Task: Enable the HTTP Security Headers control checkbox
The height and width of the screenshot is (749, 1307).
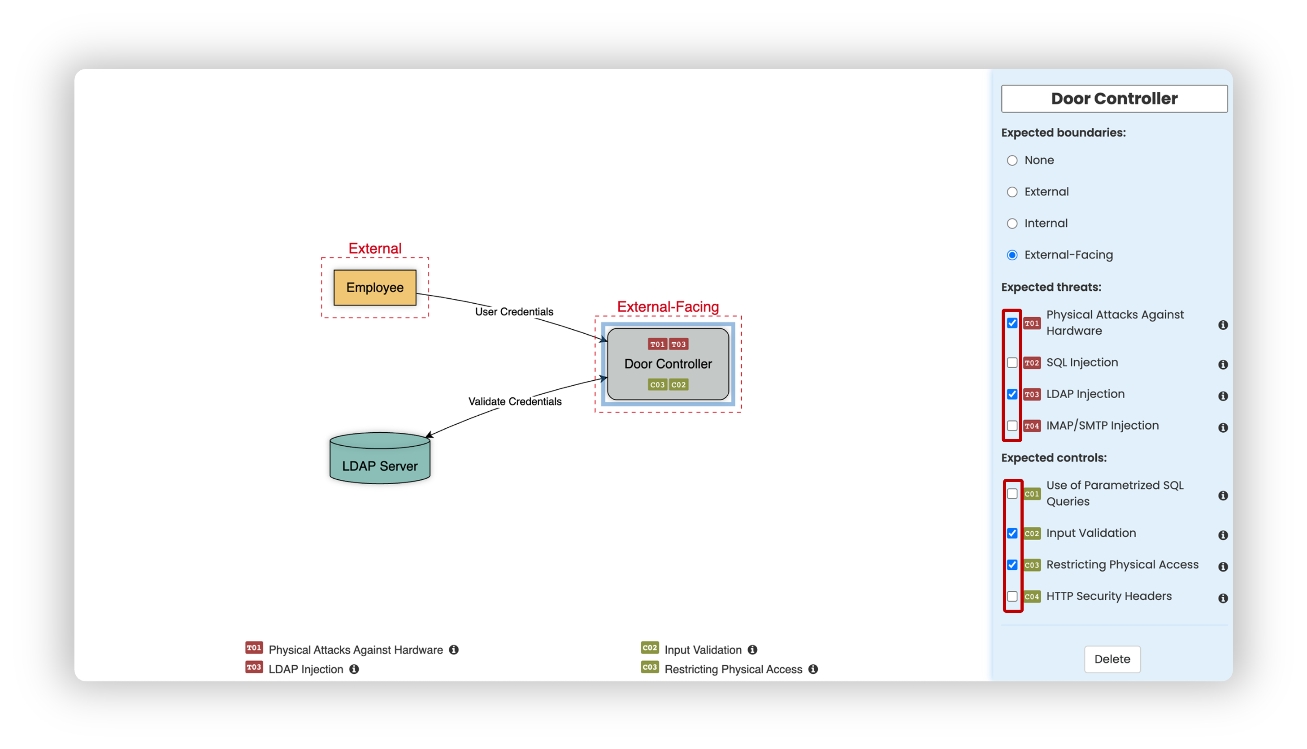Action: point(1012,596)
